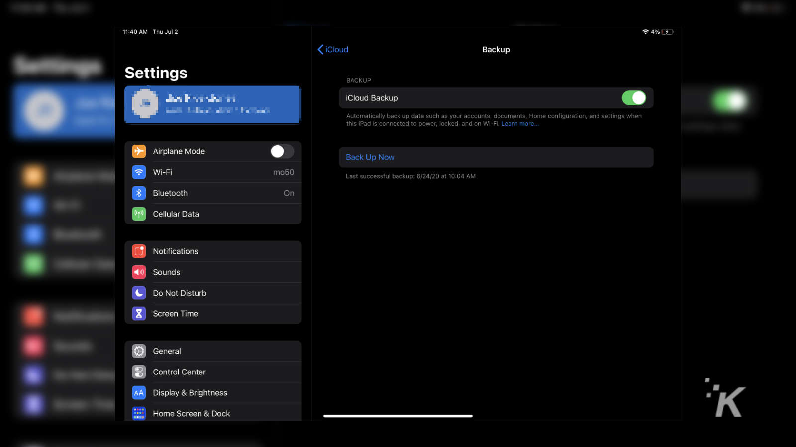Open the Learn more link
796x447 pixels.
point(520,124)
